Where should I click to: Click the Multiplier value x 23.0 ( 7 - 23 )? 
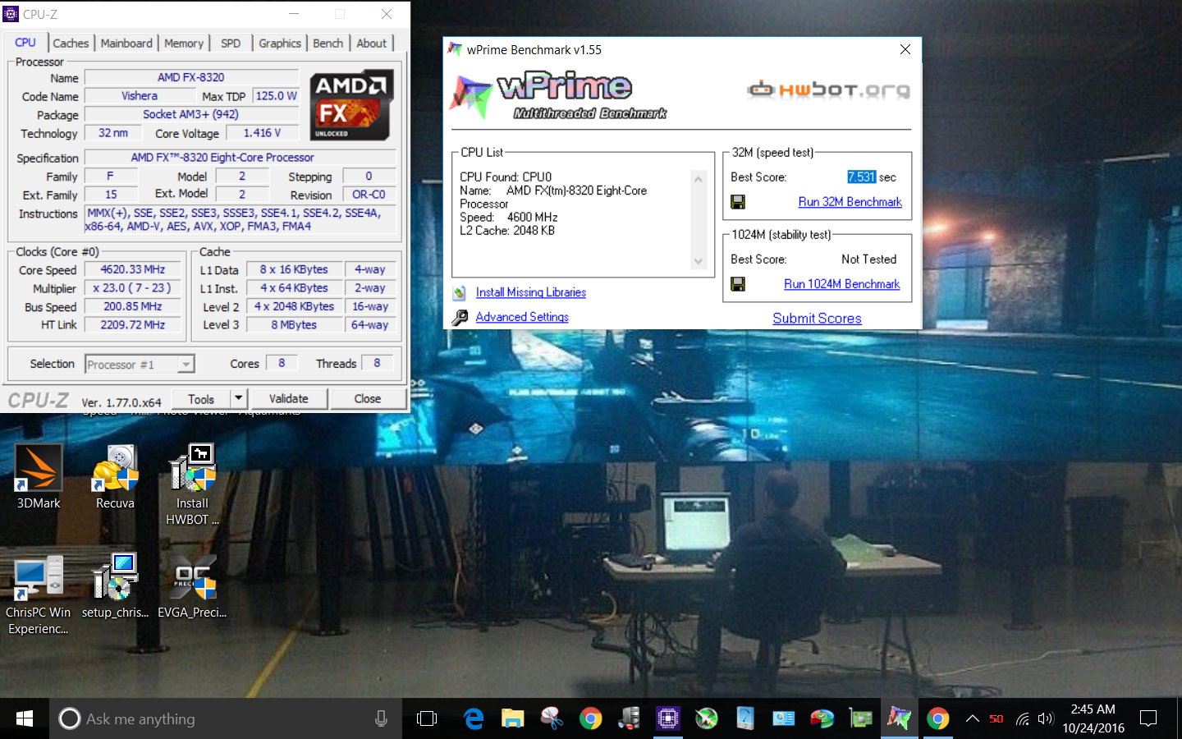pyautogui.click(x=133, y=288)
